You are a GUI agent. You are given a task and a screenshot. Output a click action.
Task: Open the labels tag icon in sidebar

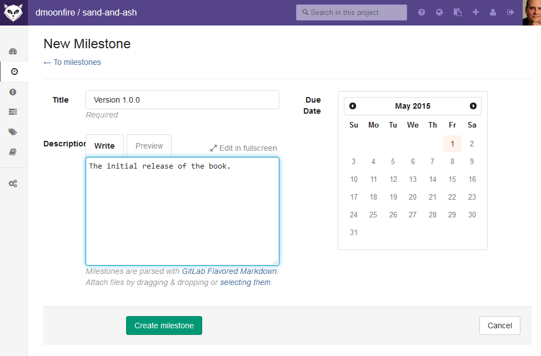click(13, 132)
